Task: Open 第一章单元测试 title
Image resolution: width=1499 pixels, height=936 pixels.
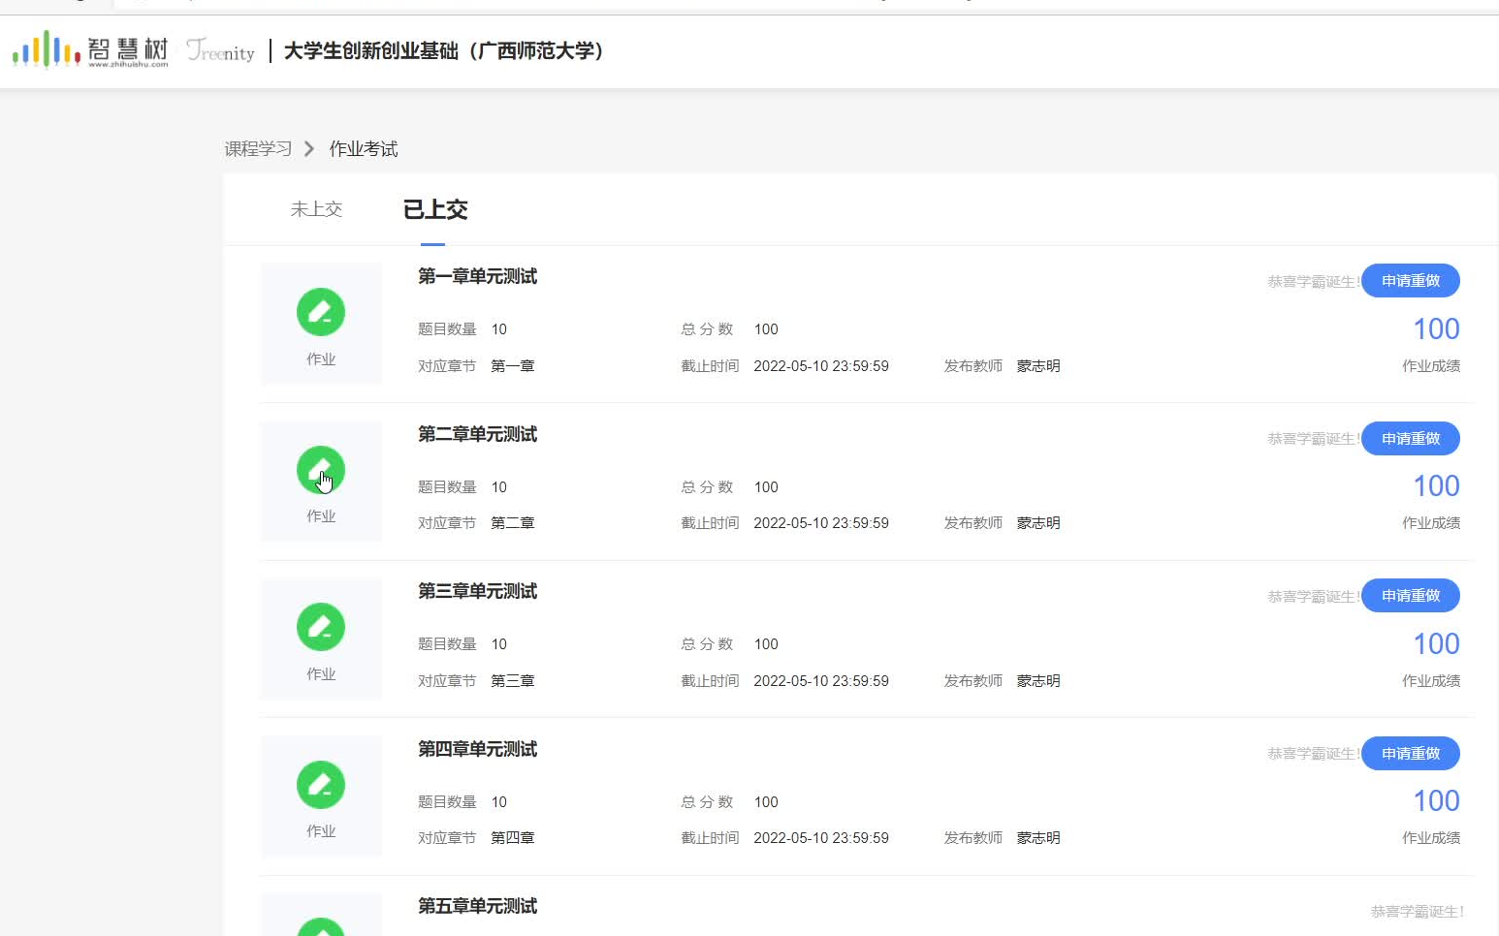Action: click(477, 276)
